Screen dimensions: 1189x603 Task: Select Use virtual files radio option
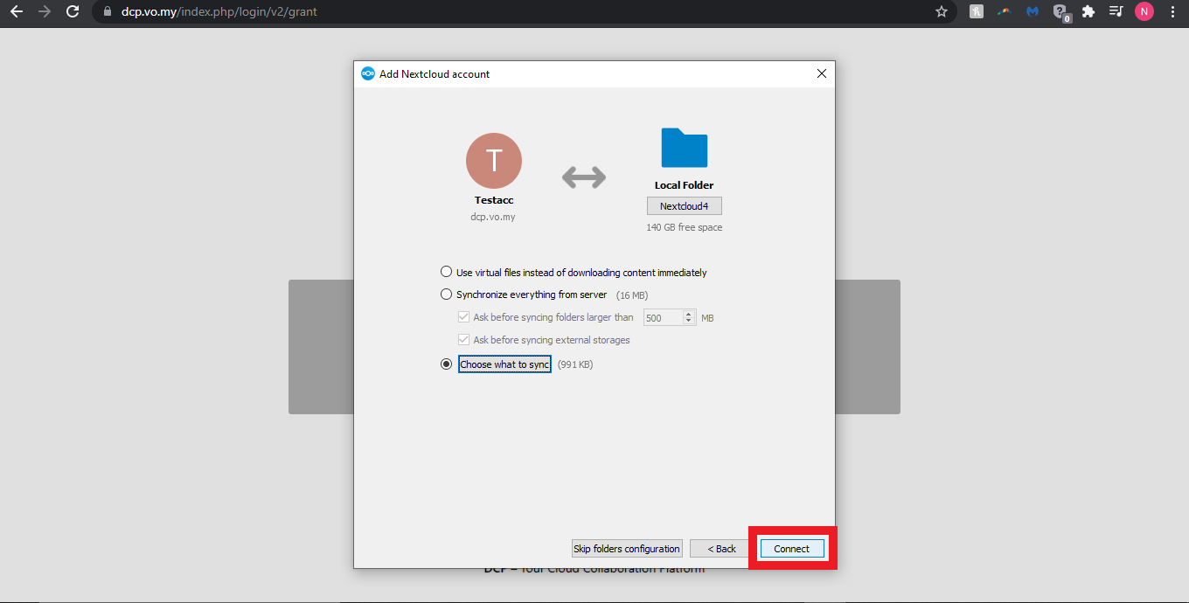coord(447,272)
